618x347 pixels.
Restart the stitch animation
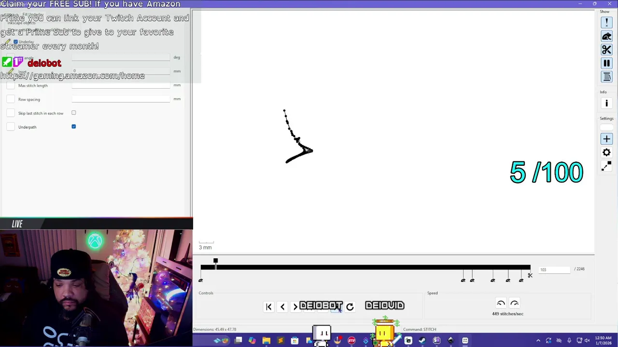[x=350, y=307]
